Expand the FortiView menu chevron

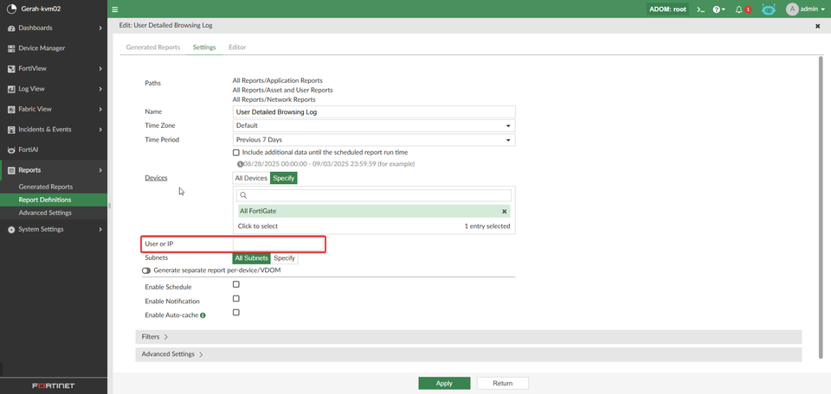pos(100,69)
